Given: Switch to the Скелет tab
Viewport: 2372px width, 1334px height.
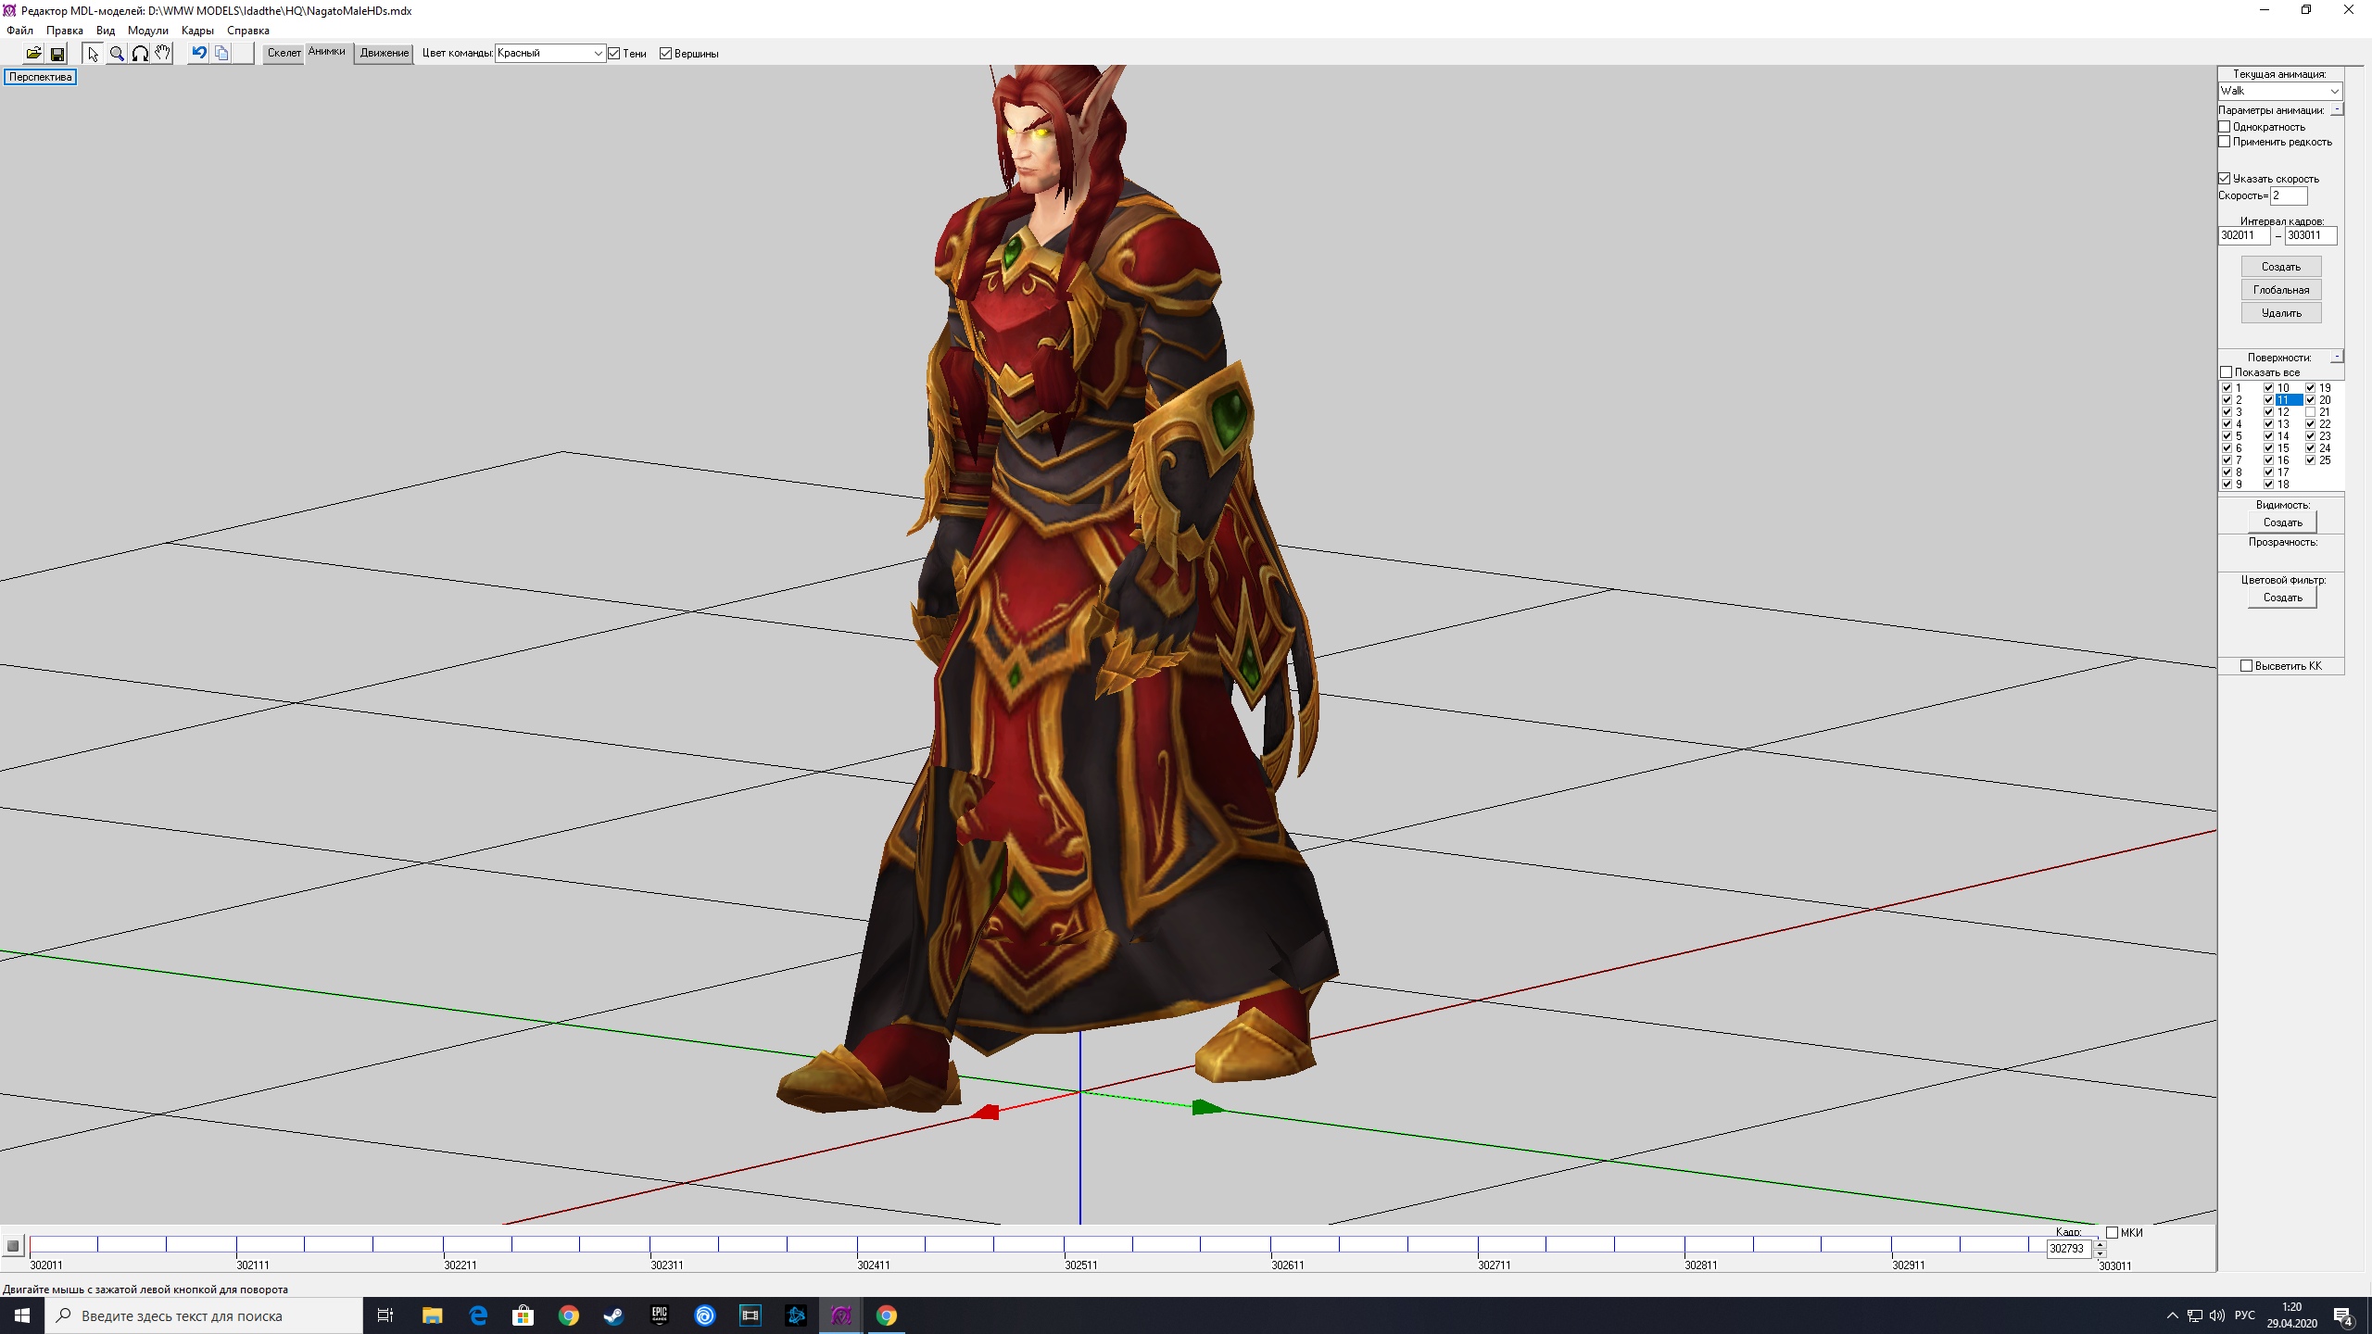Looking at the screenshot, I should click(x=284, y=54).
